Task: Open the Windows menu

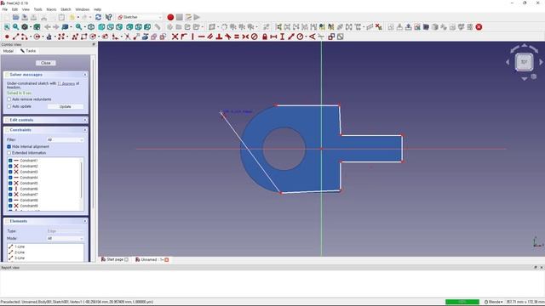Action: click(83, 9)
